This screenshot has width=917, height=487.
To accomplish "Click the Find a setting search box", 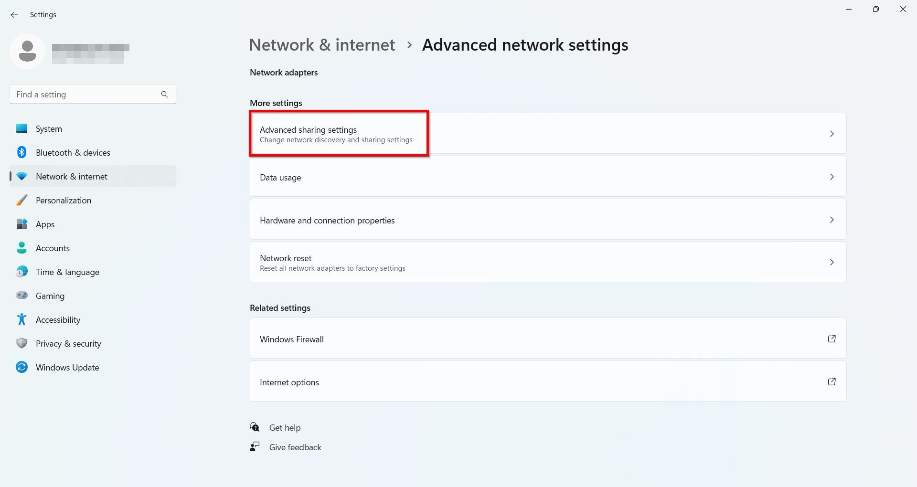I will pyautogui.click(x=86, y=95).
